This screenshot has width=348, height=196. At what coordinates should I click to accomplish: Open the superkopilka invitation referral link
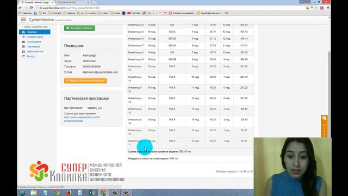(x=82, y=119)
